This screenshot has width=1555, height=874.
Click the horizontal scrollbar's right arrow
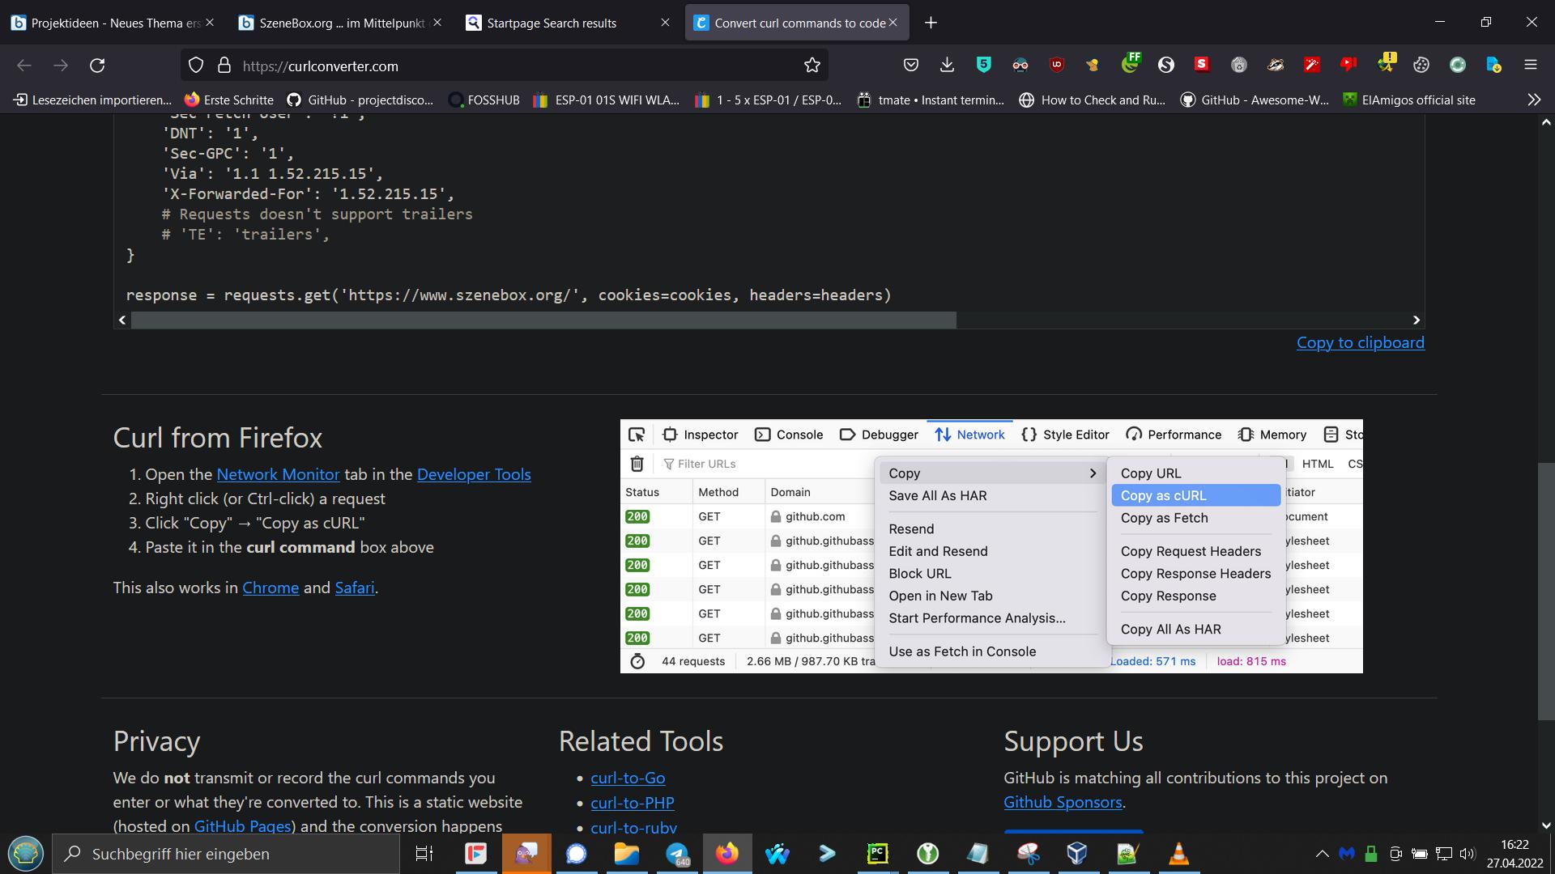[x=1416, y=320]
